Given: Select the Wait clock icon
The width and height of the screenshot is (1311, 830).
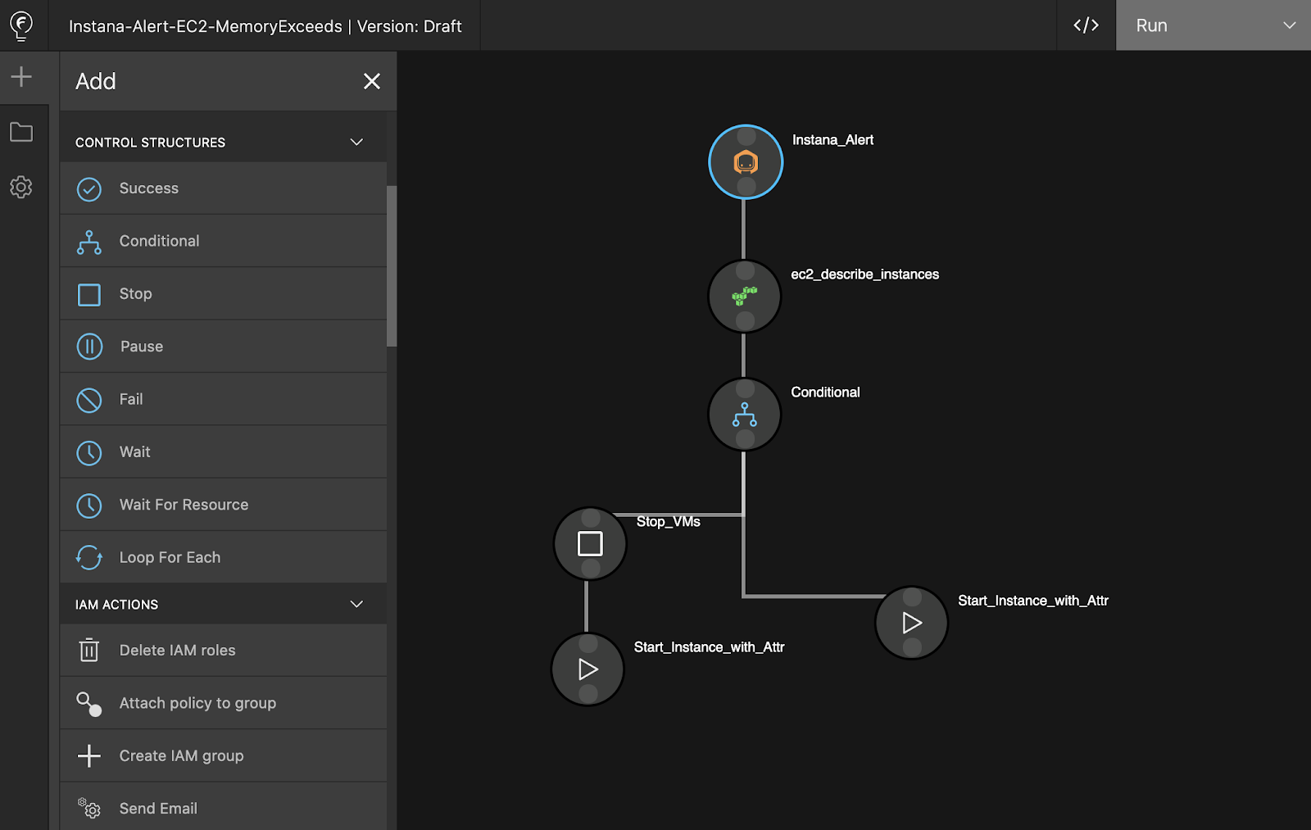Looking at the screenshot, I should coord(89,452).
